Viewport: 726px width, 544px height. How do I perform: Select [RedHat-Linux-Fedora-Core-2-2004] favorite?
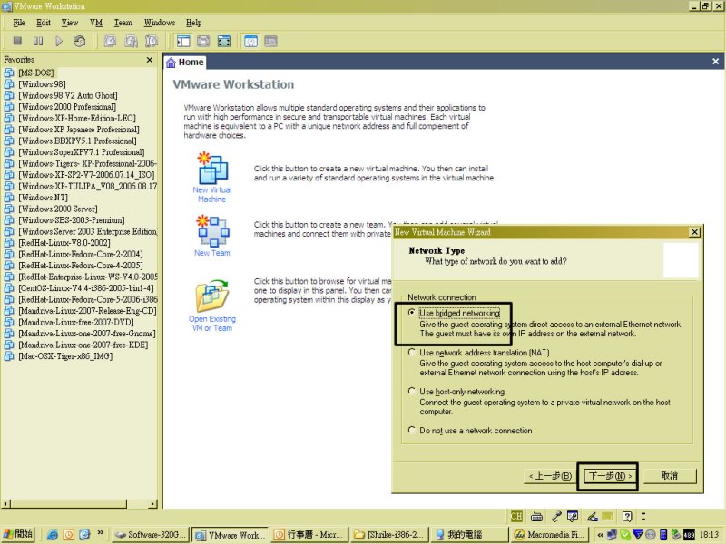tap(80, 254)
